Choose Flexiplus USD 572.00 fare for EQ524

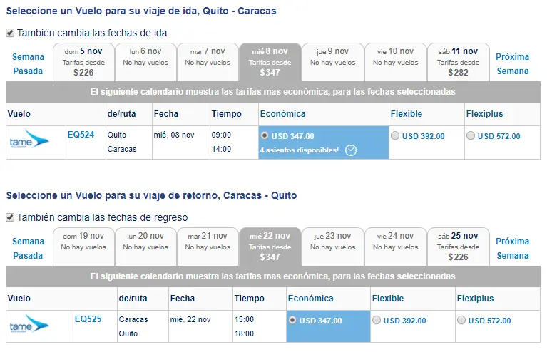pos(471,136)
